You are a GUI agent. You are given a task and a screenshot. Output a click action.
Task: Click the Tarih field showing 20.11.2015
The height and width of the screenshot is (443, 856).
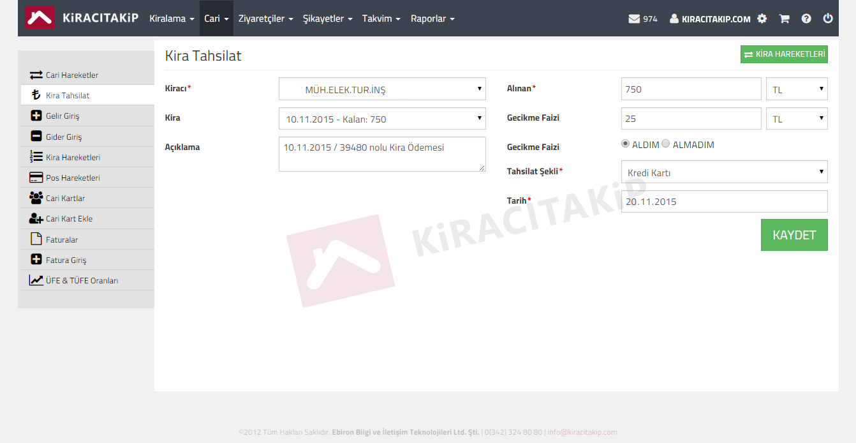coord(724,201)
